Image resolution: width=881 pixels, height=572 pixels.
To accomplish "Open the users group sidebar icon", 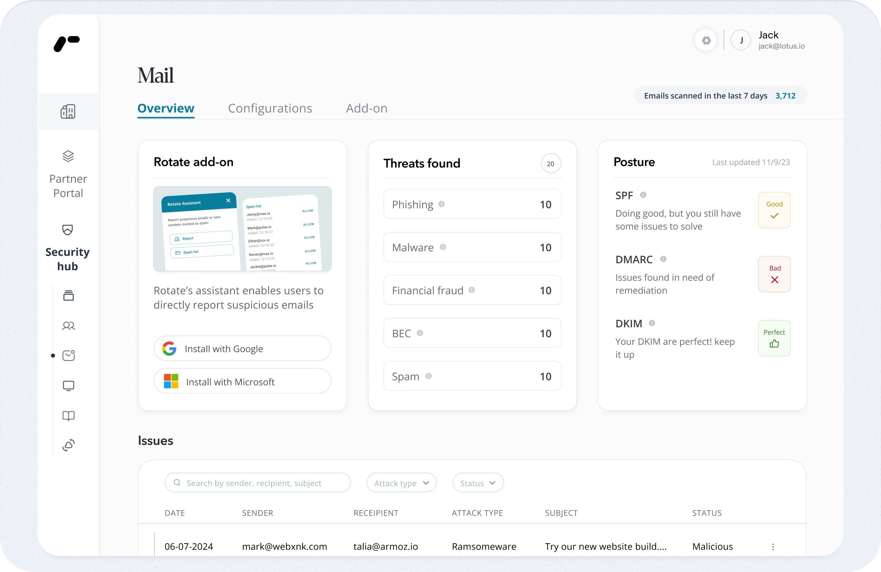I will pyautogui.click(x=69, y=326).
